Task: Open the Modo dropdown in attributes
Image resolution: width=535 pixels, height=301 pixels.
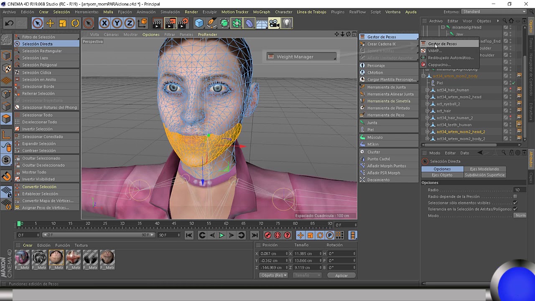Action: [520, 216]
